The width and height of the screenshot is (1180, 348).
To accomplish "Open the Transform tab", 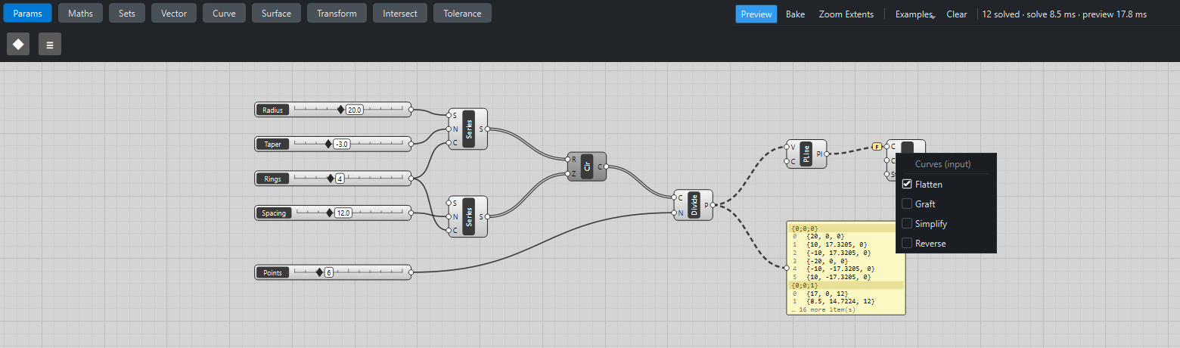I will coord(337,13).
